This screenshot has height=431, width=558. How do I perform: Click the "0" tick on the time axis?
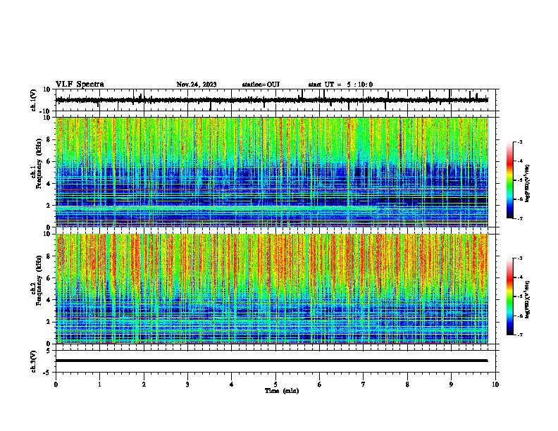[x=56, y=385]
